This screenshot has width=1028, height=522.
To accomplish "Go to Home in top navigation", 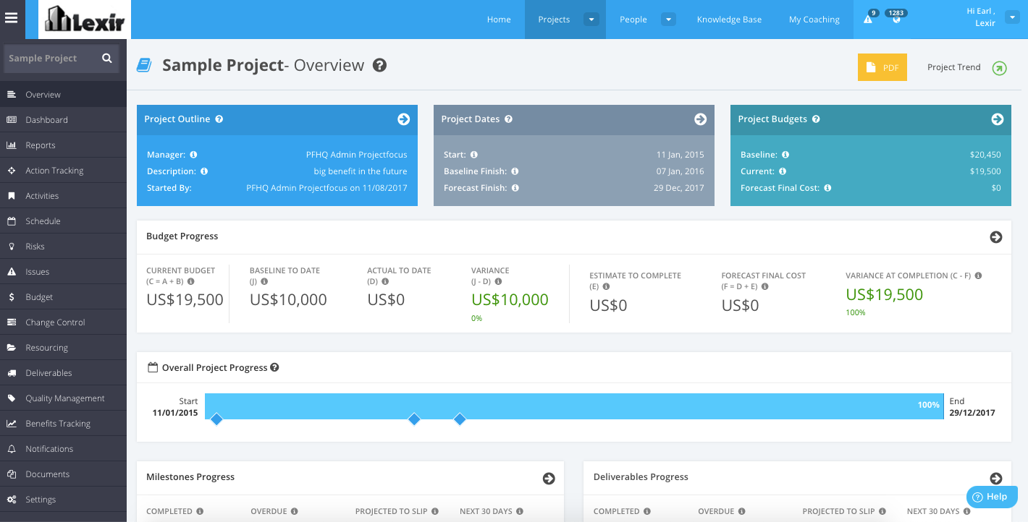I will tap(499, 20).
